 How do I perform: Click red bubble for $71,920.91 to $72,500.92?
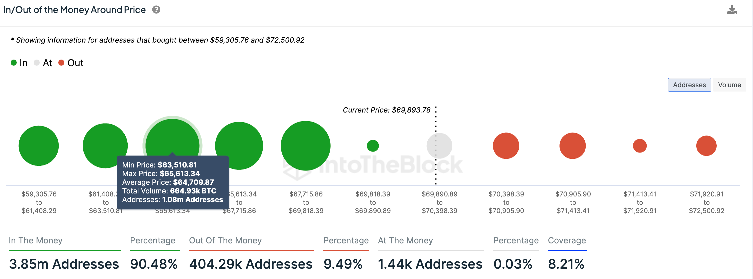(x=706, y=146)
